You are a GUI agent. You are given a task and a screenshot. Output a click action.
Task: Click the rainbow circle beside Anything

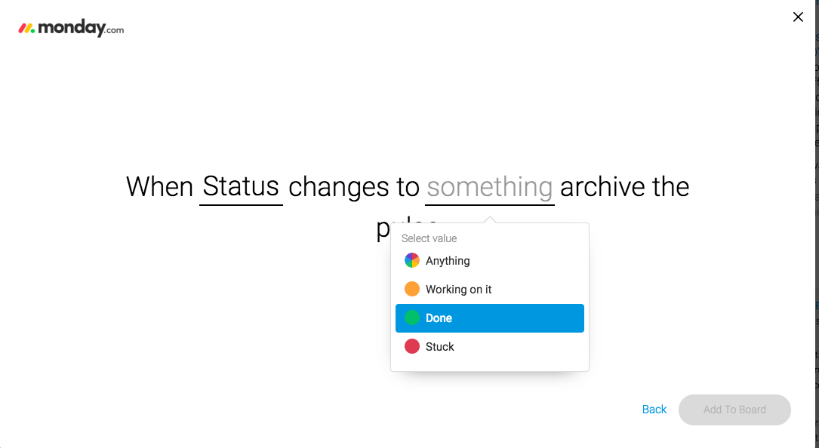[x=411, y=260]
